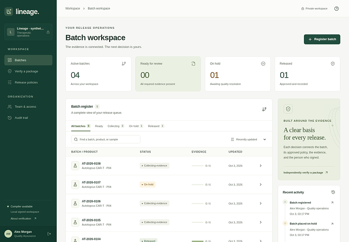Click the Workspace breadcrumb
Image resolution: width=349 pixels, height=242 pixels.
(x=72, y=9)
